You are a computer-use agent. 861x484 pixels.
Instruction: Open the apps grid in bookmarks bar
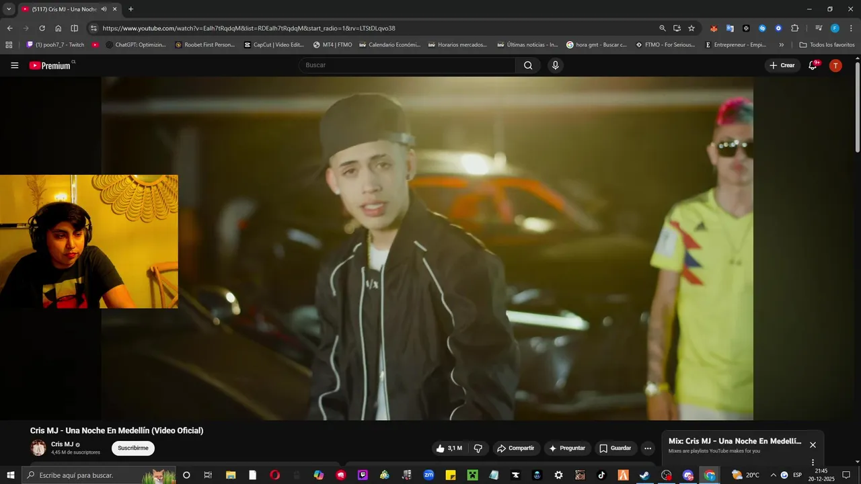[9, 45]
